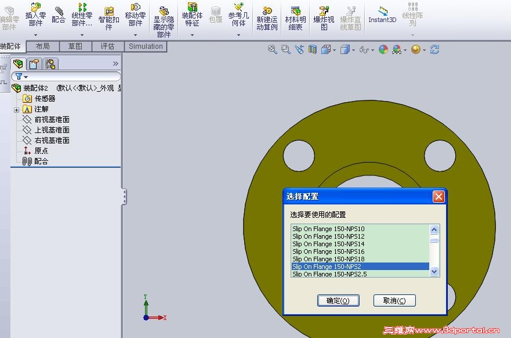Image resolution: width=511 pixels, height=338 pixels.
Task: Click the Rebuild arrows icon
Action: point(434,49)
